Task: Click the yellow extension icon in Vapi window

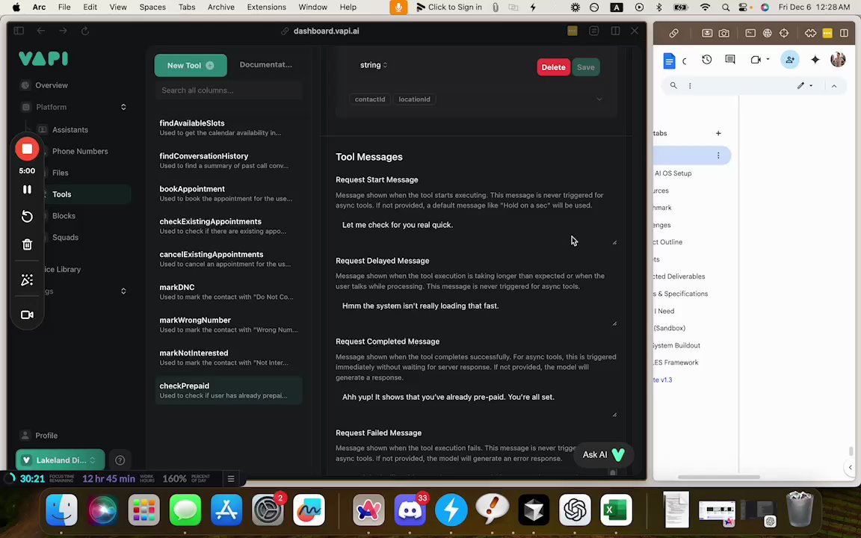Action: 573,31
